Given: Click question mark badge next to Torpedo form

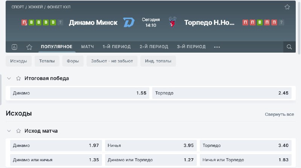Looking at the screenshot, I should (281, 23).
